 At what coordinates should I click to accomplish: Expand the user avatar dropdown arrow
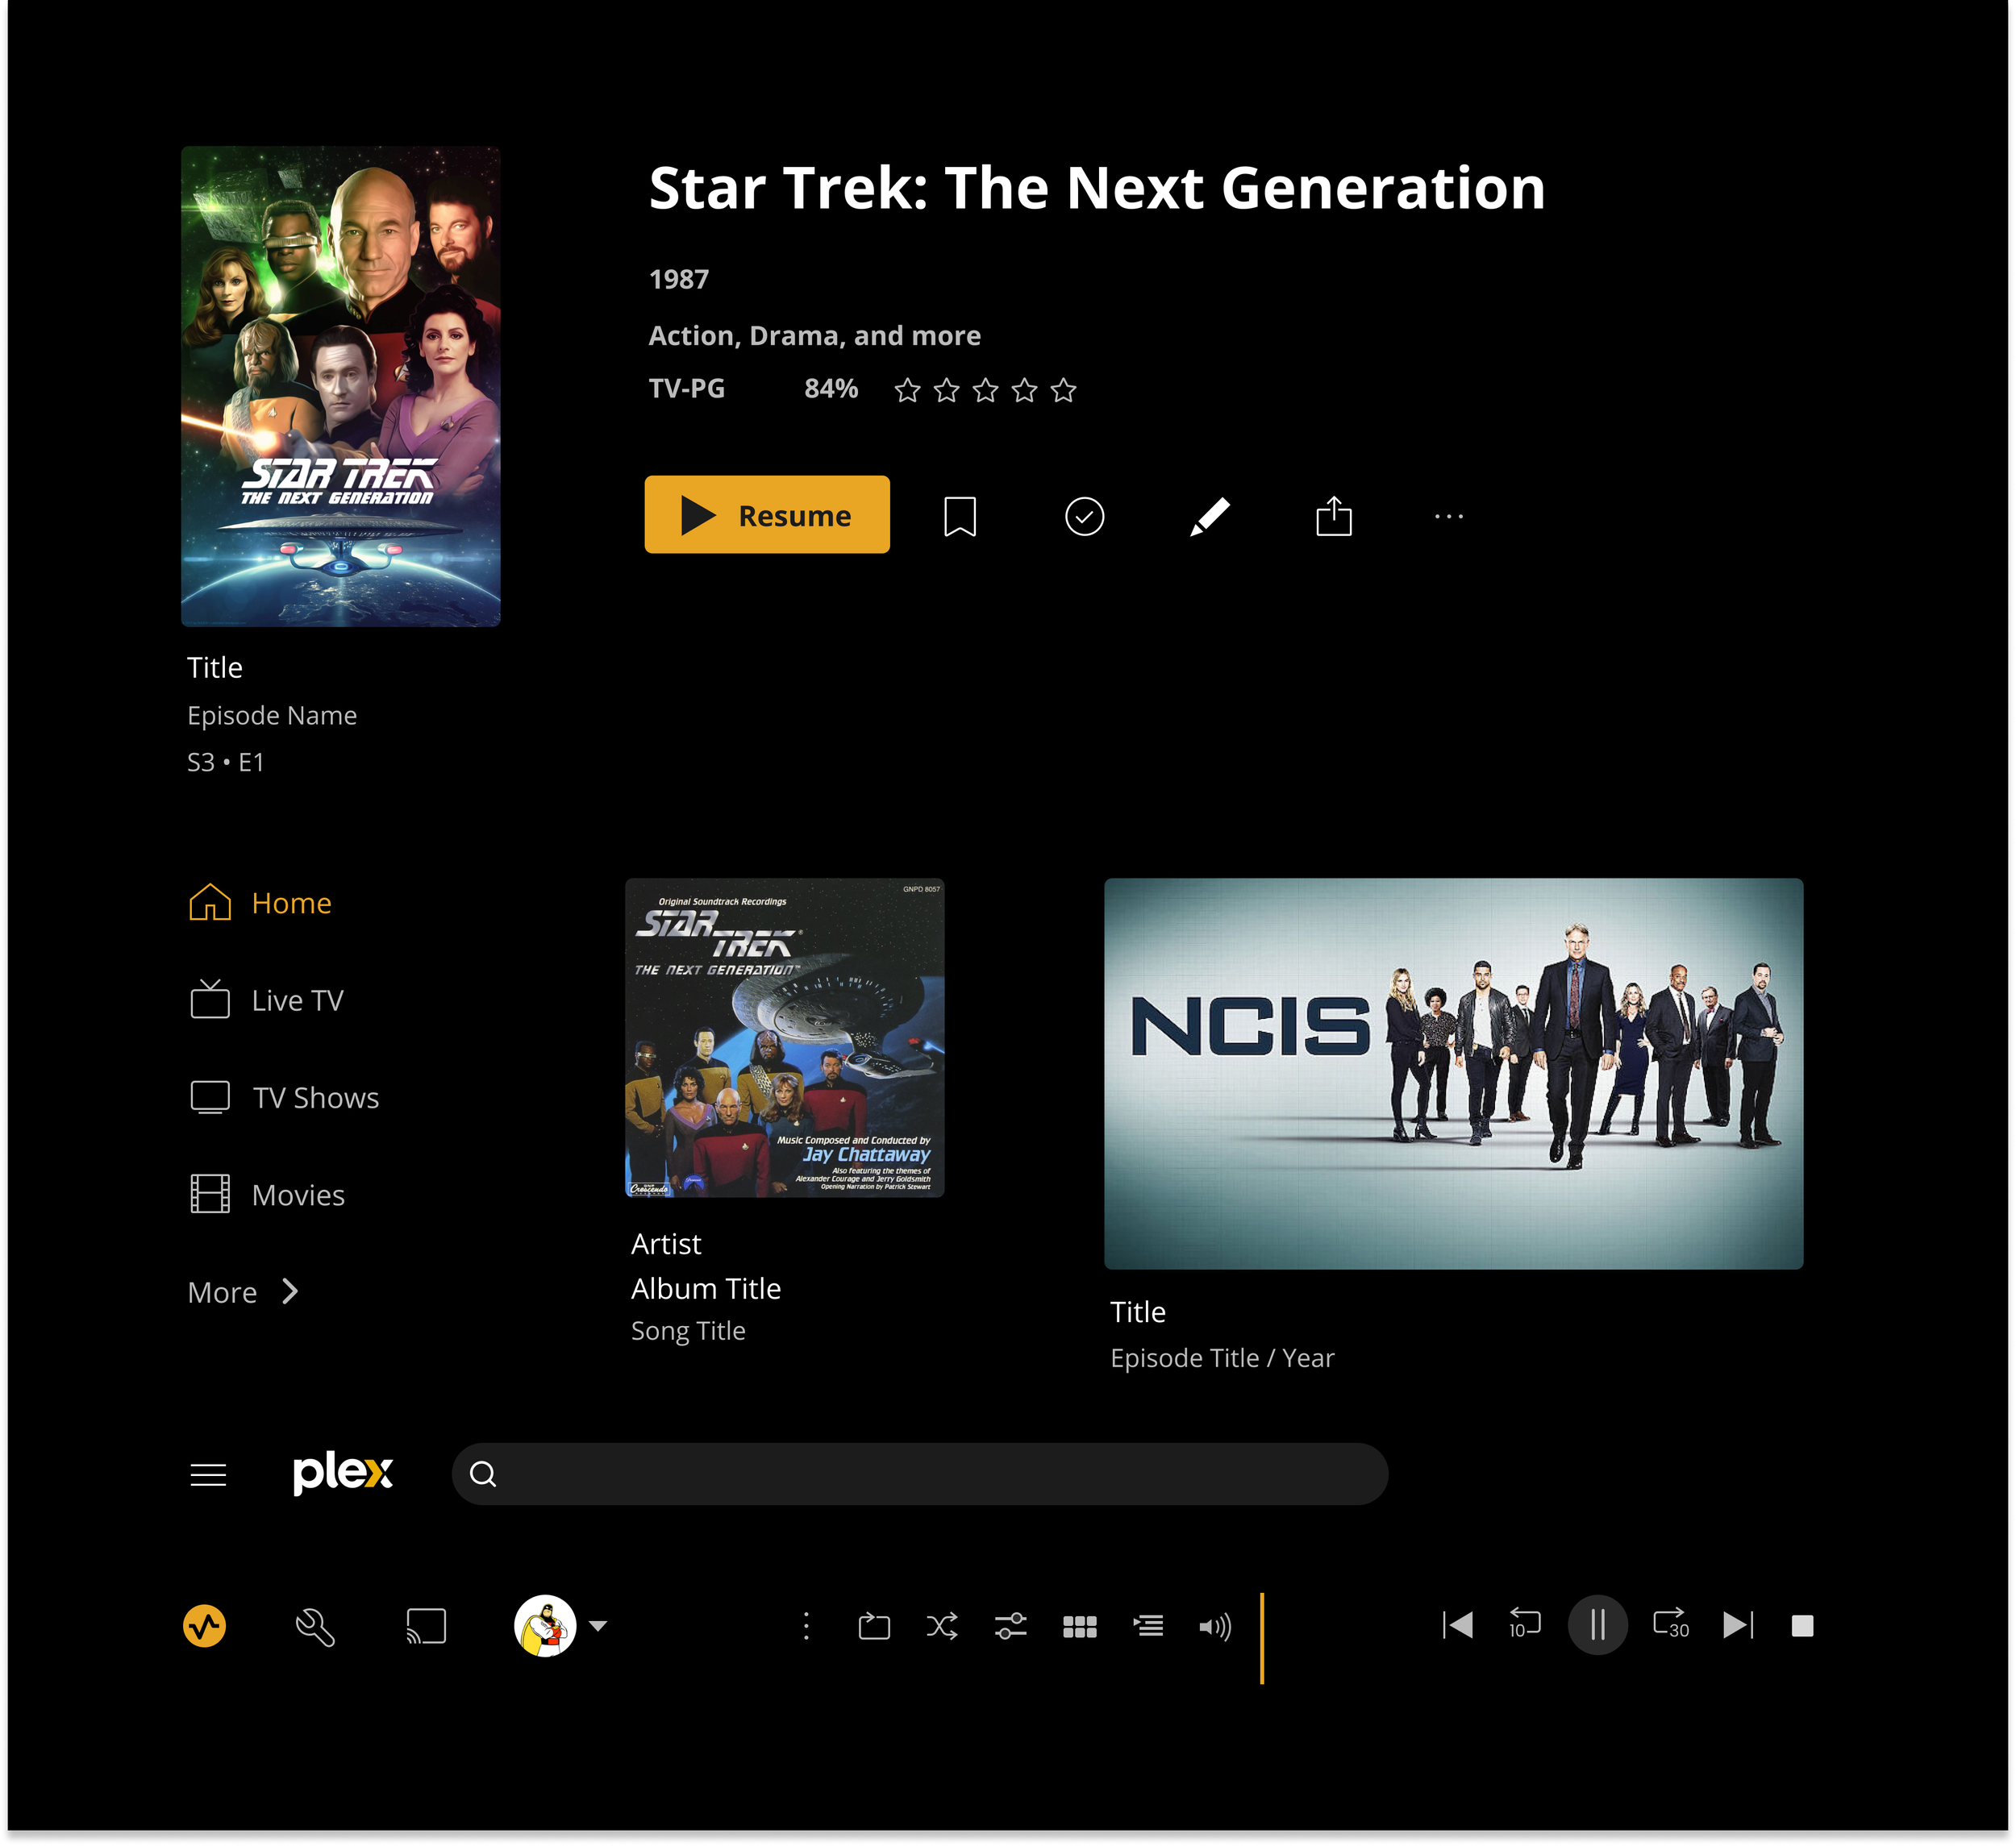click(x=598, y=1626)
